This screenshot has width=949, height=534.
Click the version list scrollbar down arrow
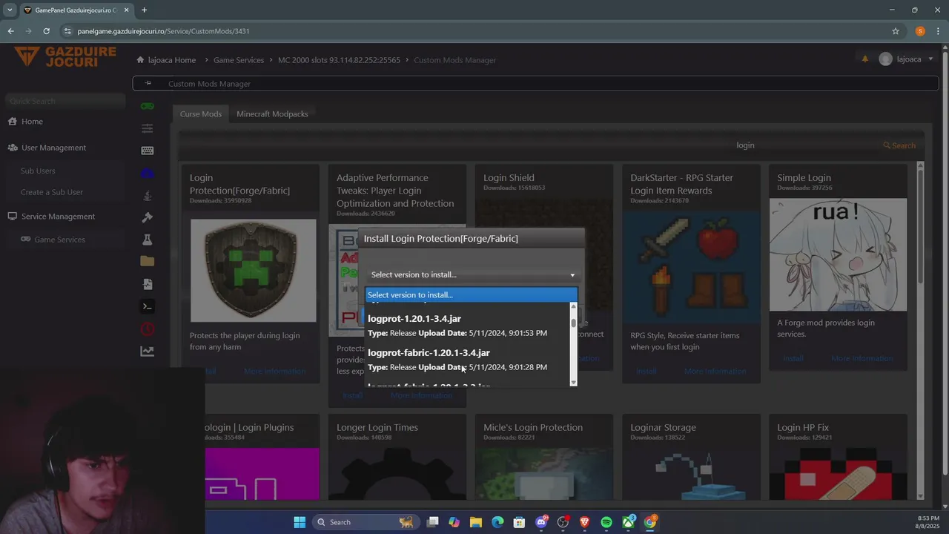[573, 382]
